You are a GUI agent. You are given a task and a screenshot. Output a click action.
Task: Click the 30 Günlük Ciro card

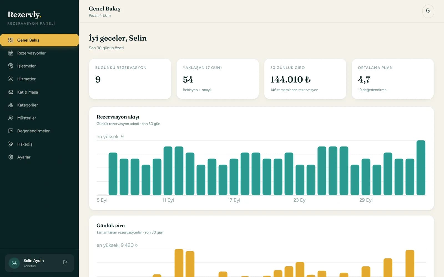(x=305, y=79)
